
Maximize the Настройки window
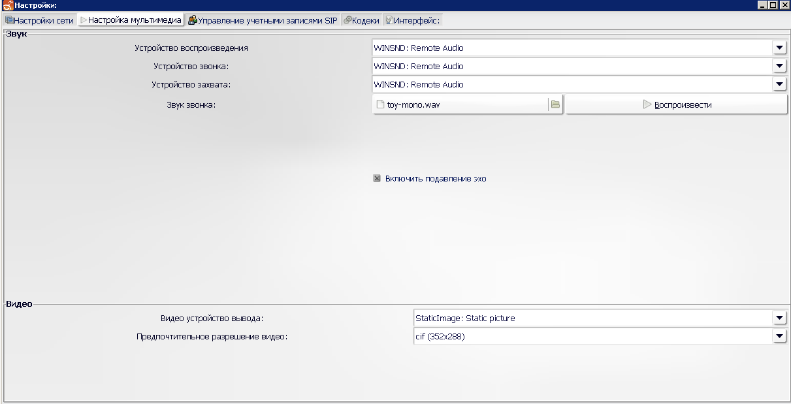(x=773, y=5)
